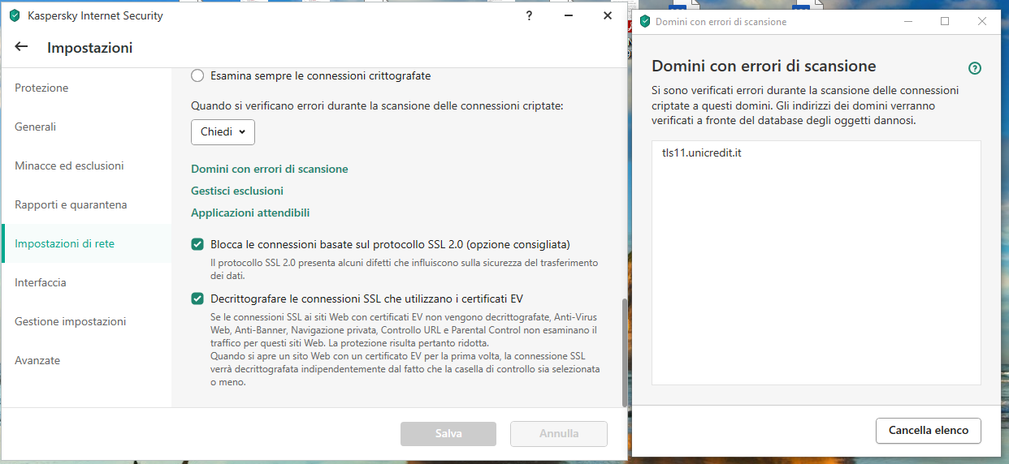This screenshot has width=1009, height=464.
Task: Open Gestione impostazioni section
Action: pyautogui.click(x=86, y=321)
